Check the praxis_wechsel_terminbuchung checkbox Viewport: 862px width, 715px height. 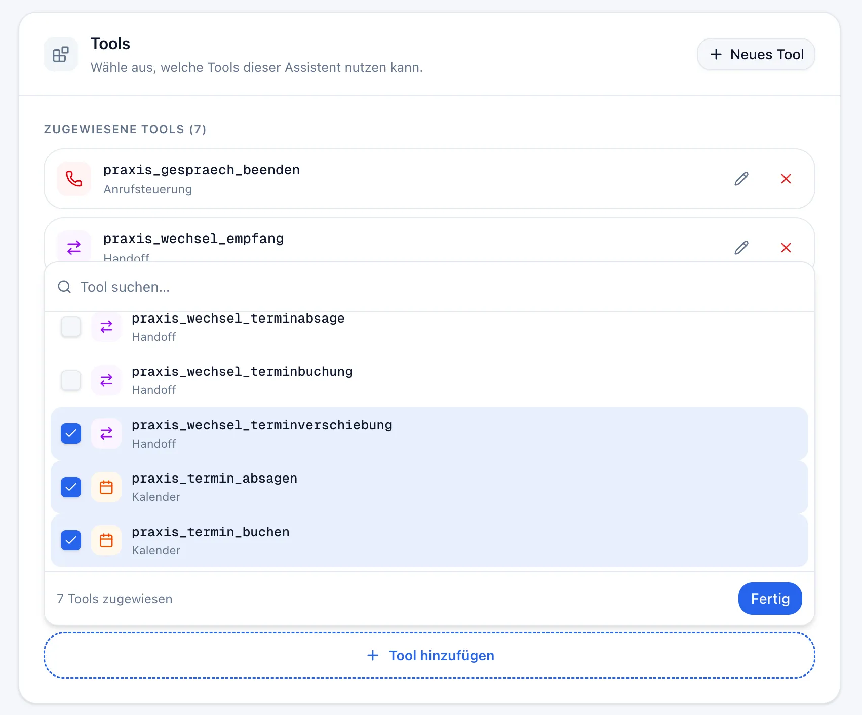pyautogui.click(x=71, y=380)
